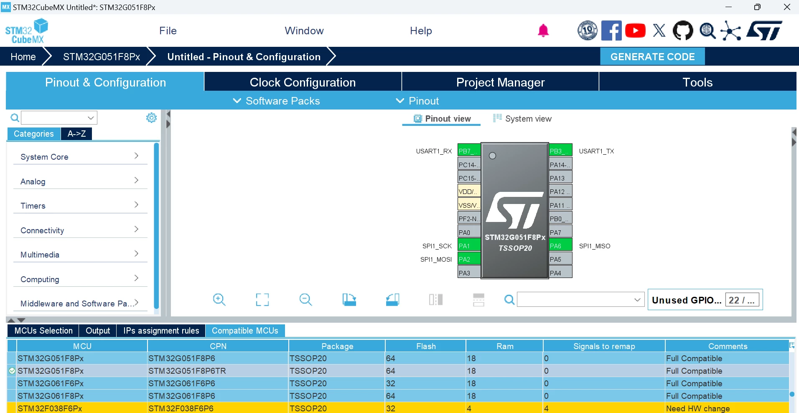Select the A->Z tab

point(76,134)
